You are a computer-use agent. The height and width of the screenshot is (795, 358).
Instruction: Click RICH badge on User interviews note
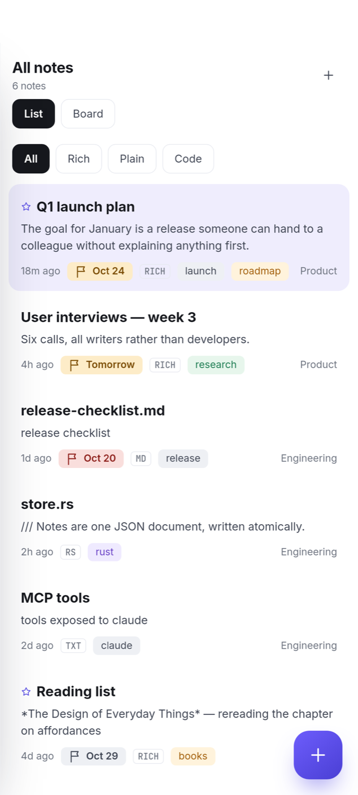pos(165,365)
